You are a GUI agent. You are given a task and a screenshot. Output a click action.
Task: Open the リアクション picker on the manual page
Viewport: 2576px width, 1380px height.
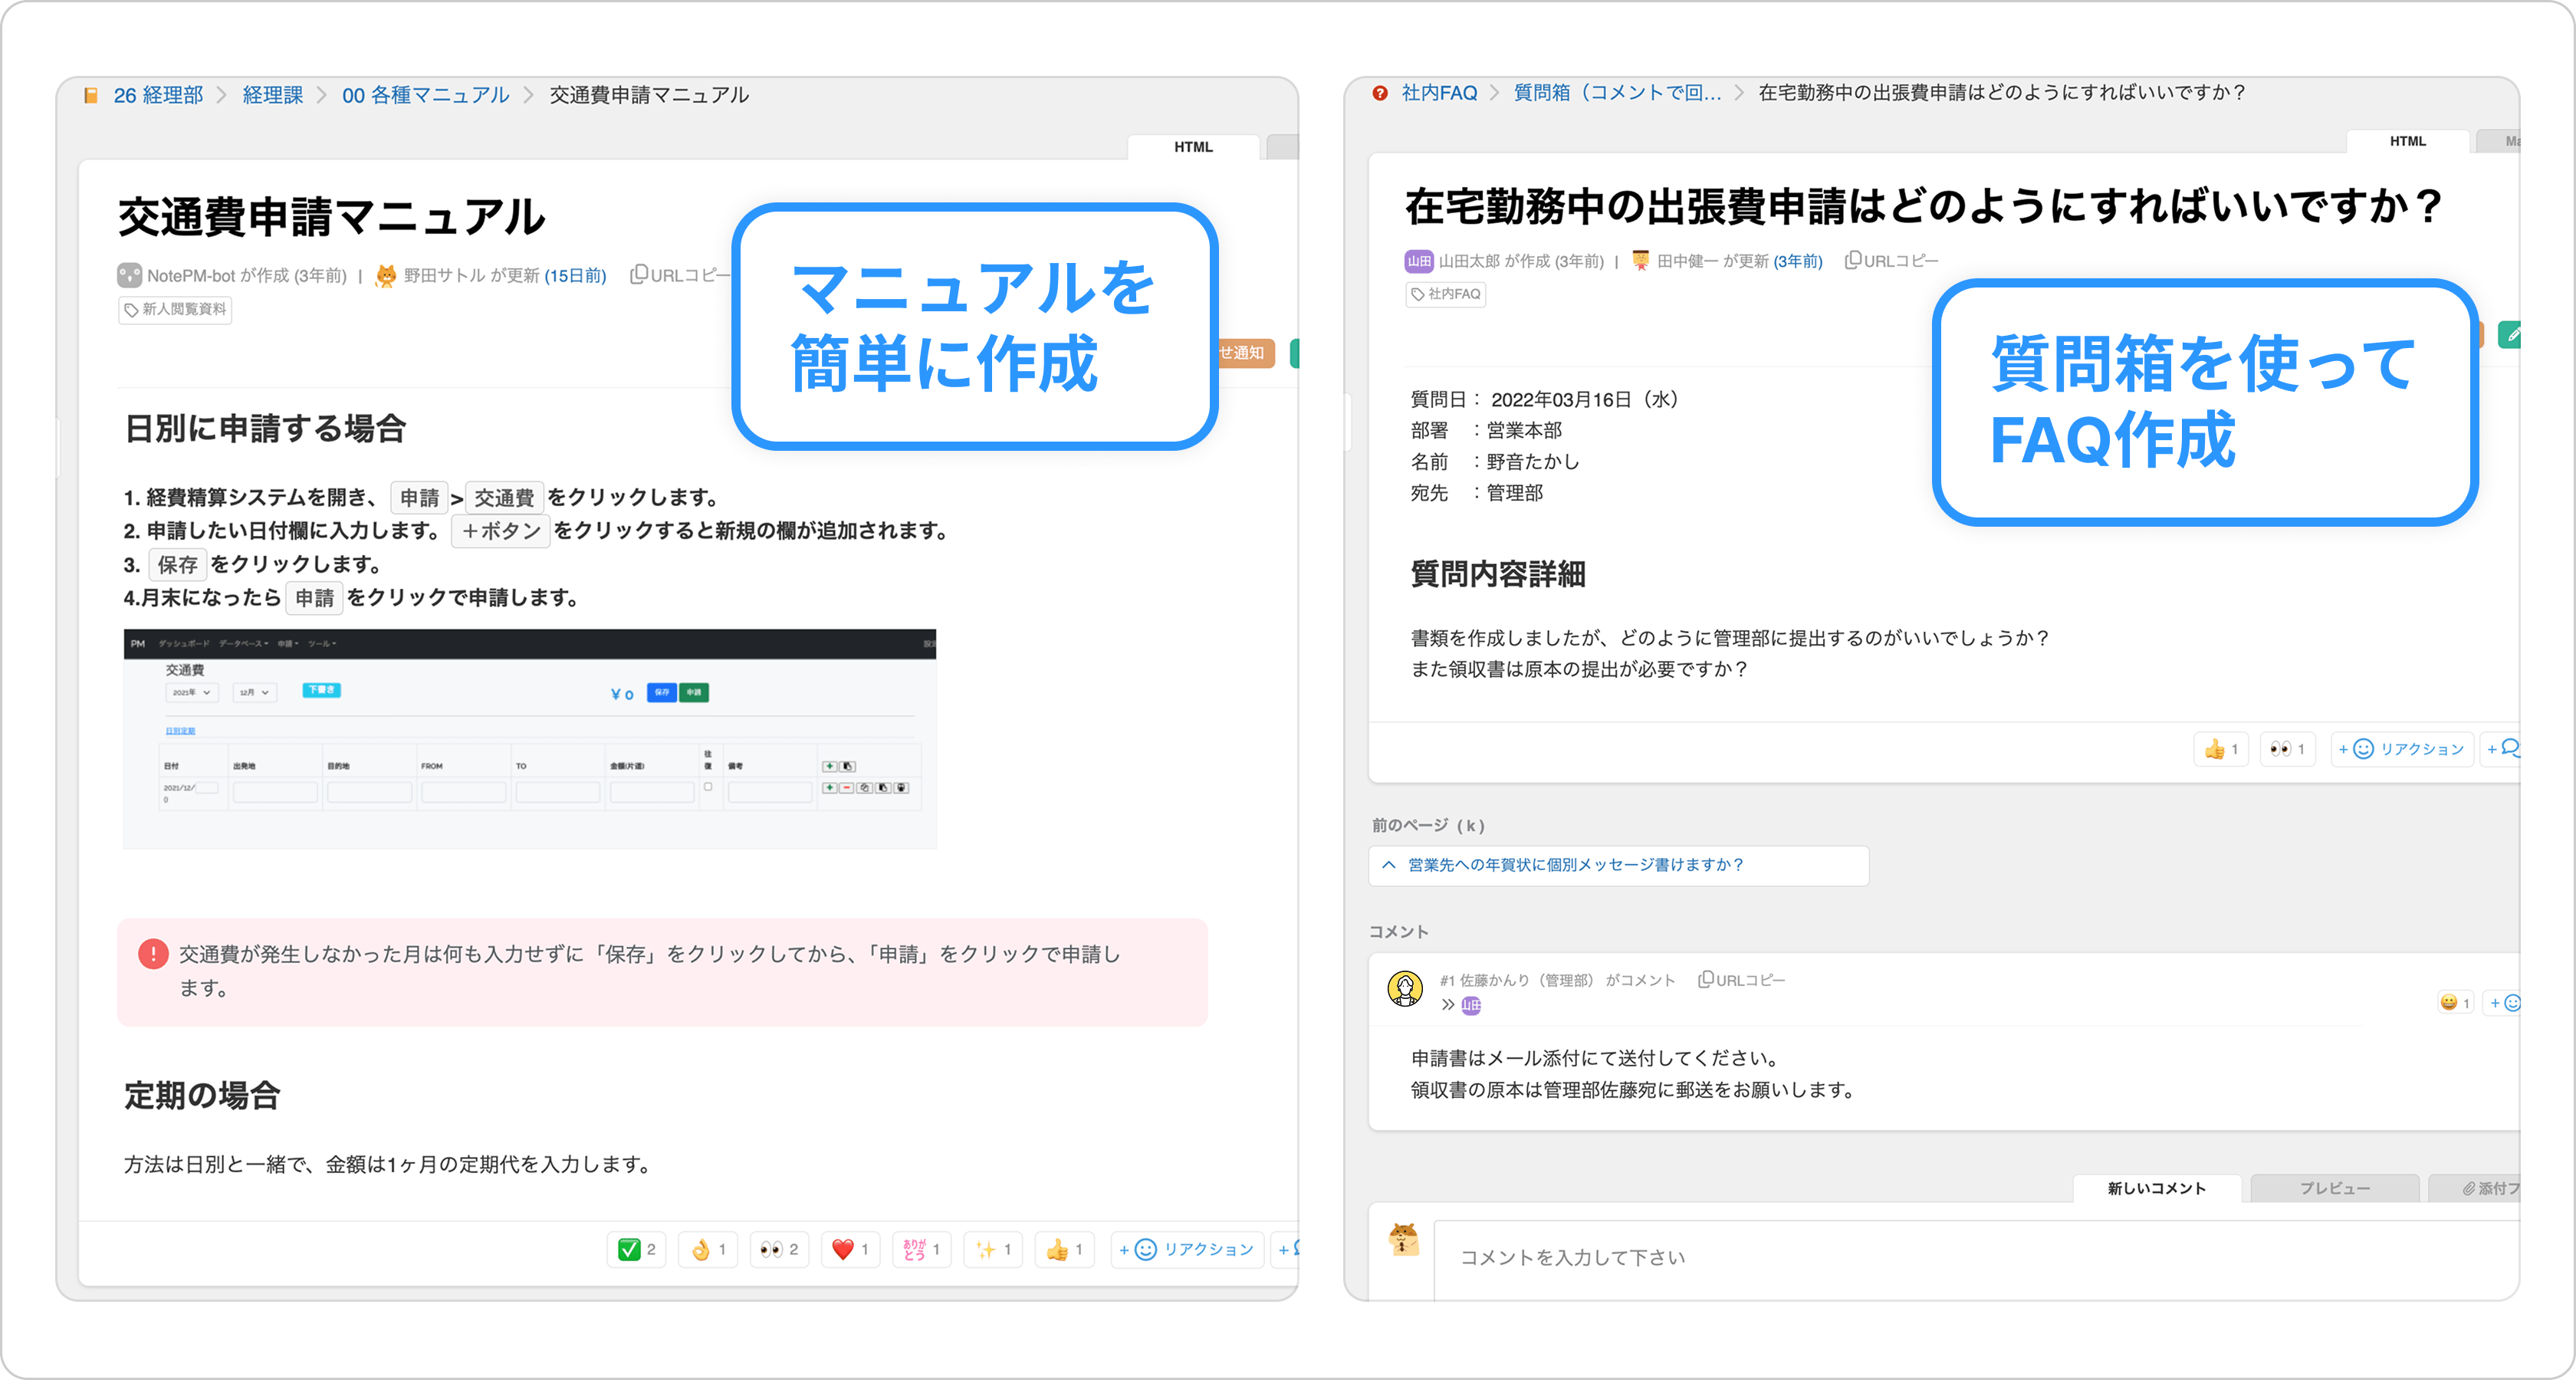click(x=1187, y=1249)
